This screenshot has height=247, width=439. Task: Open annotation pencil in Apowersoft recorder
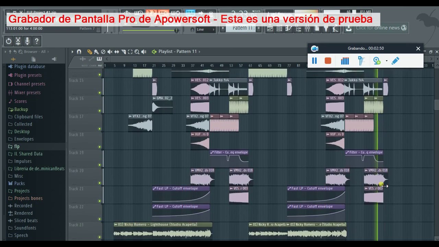point(395,61)
